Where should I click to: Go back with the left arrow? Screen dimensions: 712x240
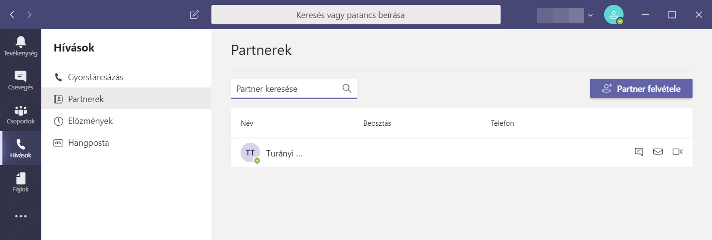(x=12, y=15)
